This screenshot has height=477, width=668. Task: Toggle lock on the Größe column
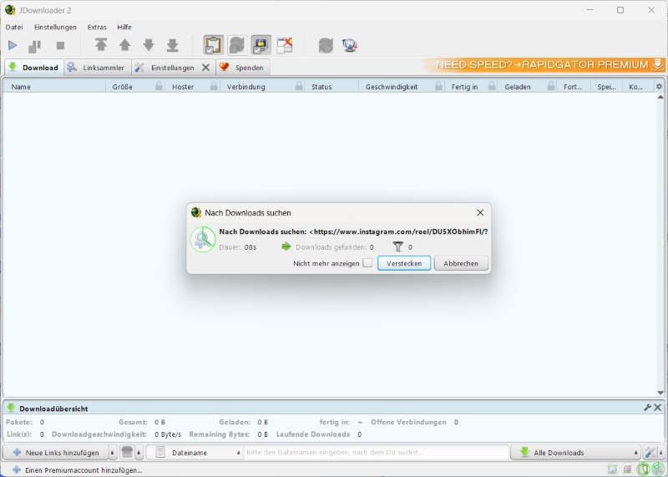click(x=159, y=86)
